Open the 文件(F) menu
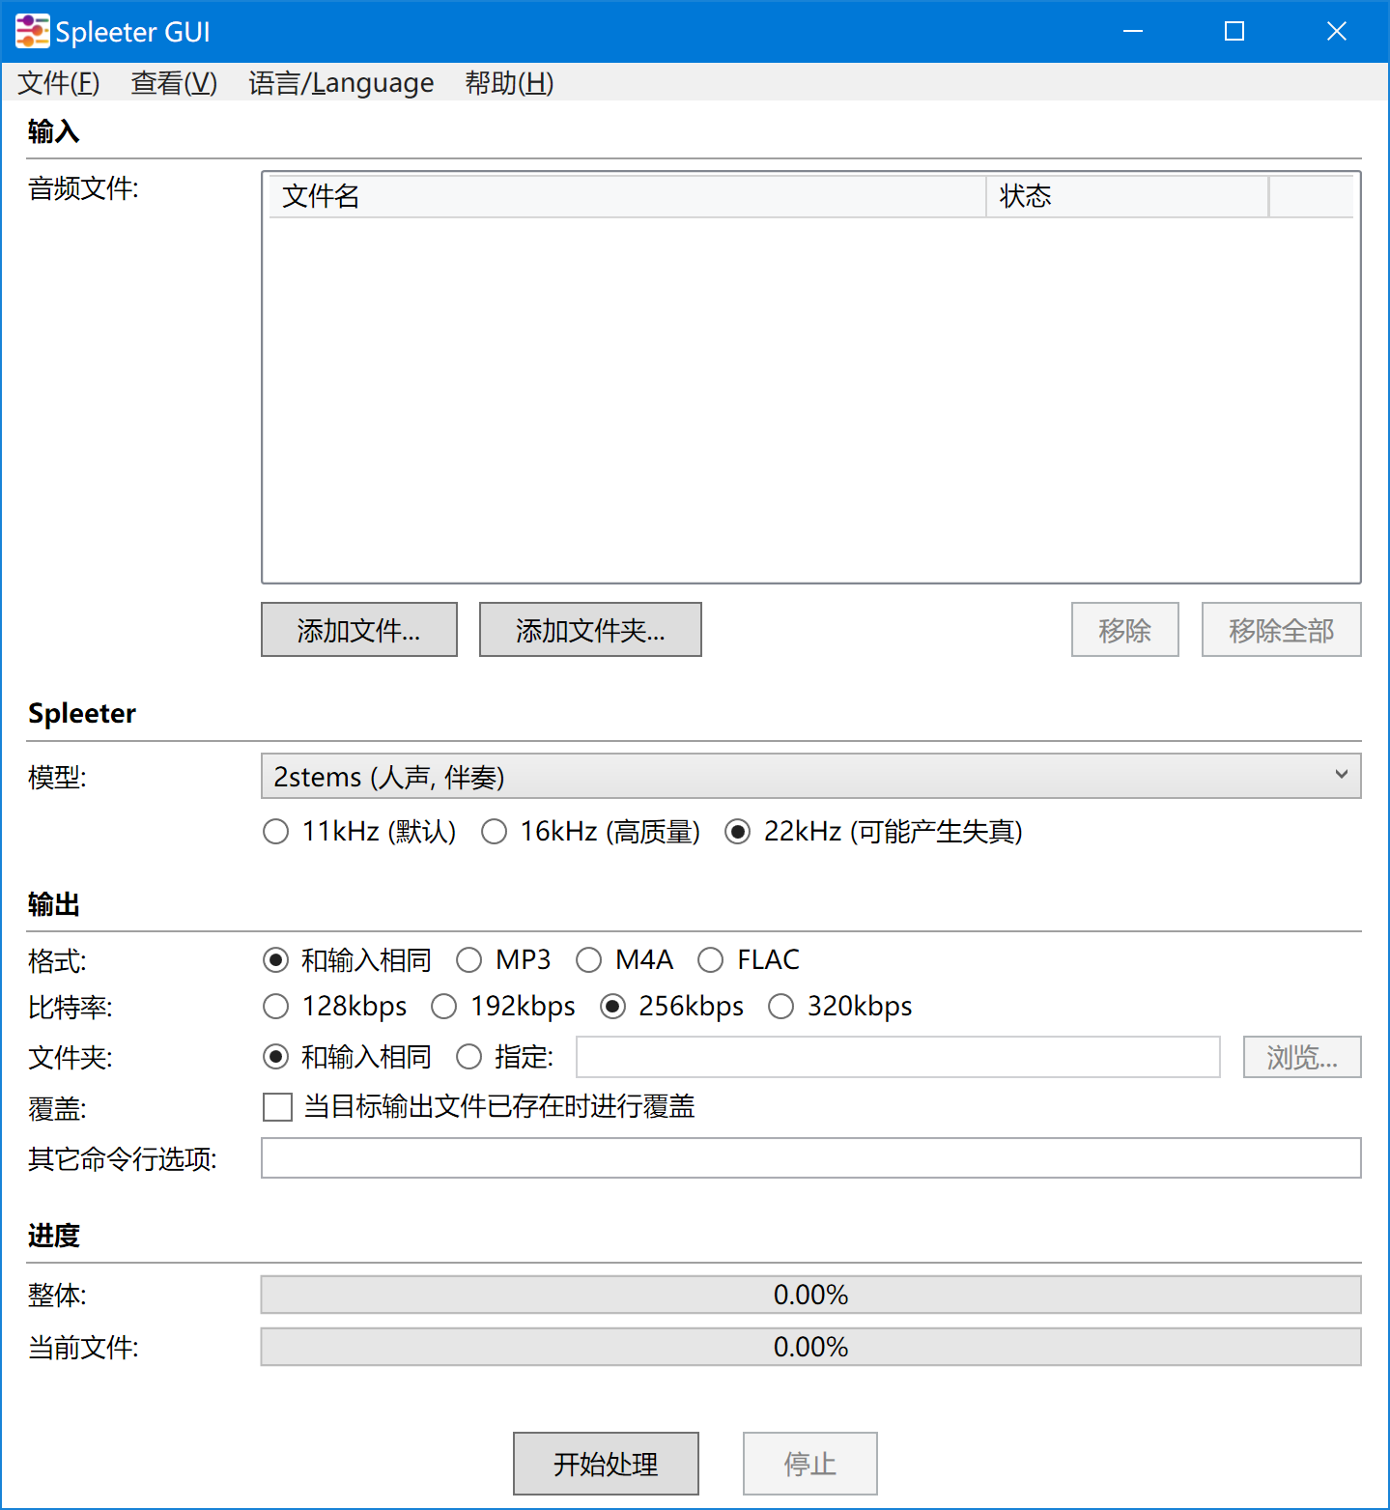Image resolution: width=1390 pixels, height=1510 pixels. pos(59,83)
